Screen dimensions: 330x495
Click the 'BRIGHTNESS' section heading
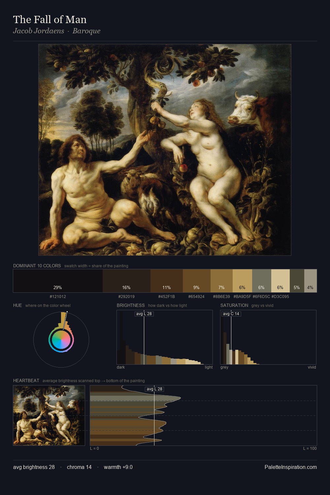pos(131,305)
